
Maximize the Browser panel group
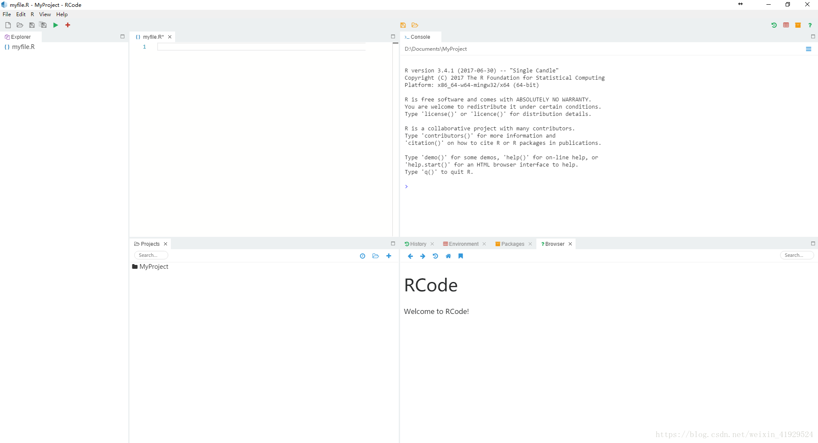813,244
